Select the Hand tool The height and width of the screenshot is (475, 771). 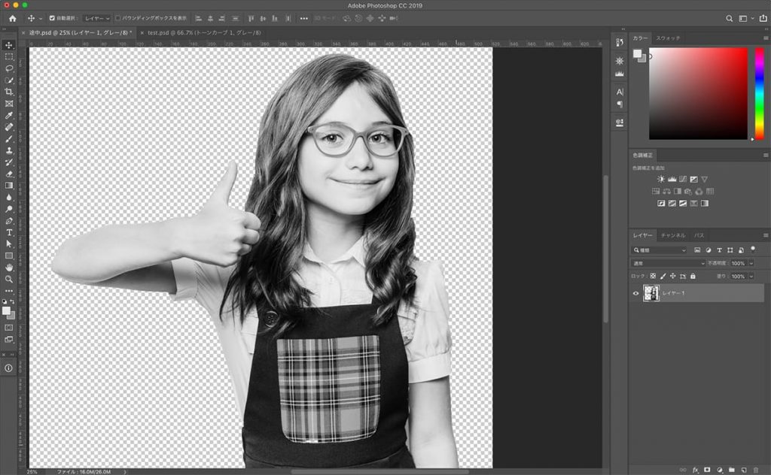(9, 267)
